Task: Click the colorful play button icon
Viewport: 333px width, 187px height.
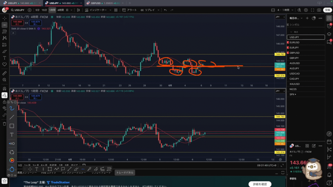Action: (x=12, y=160)
